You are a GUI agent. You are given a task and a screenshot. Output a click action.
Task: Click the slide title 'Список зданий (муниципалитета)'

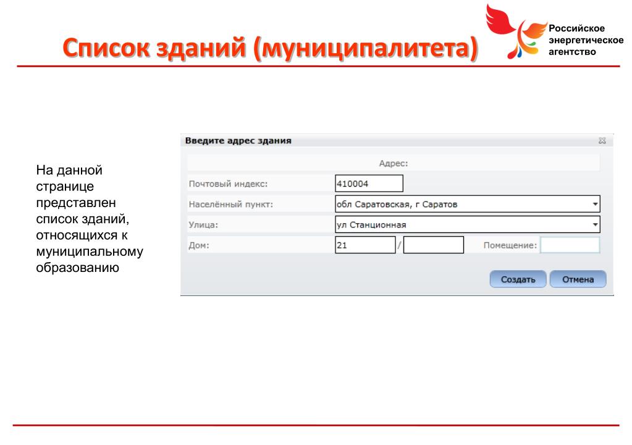(270, 48)
